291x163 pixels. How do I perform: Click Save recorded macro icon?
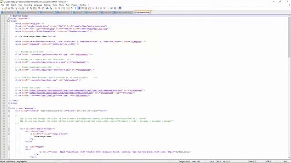[115, 8]
